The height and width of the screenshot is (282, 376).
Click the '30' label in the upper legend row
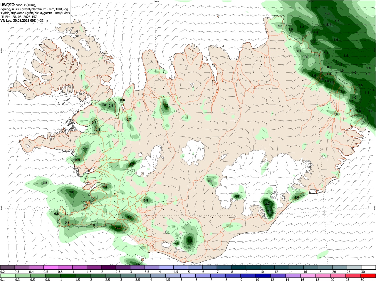pos(363,272)
